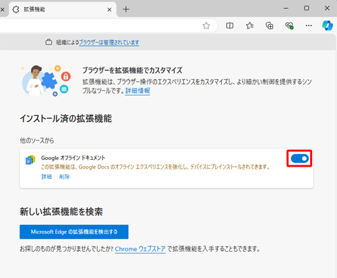Open split screen view icon
337x278 pixels.
(x=230, y=26)
